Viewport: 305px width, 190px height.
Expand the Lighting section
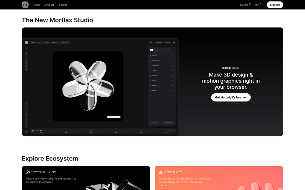coord(161,71)
